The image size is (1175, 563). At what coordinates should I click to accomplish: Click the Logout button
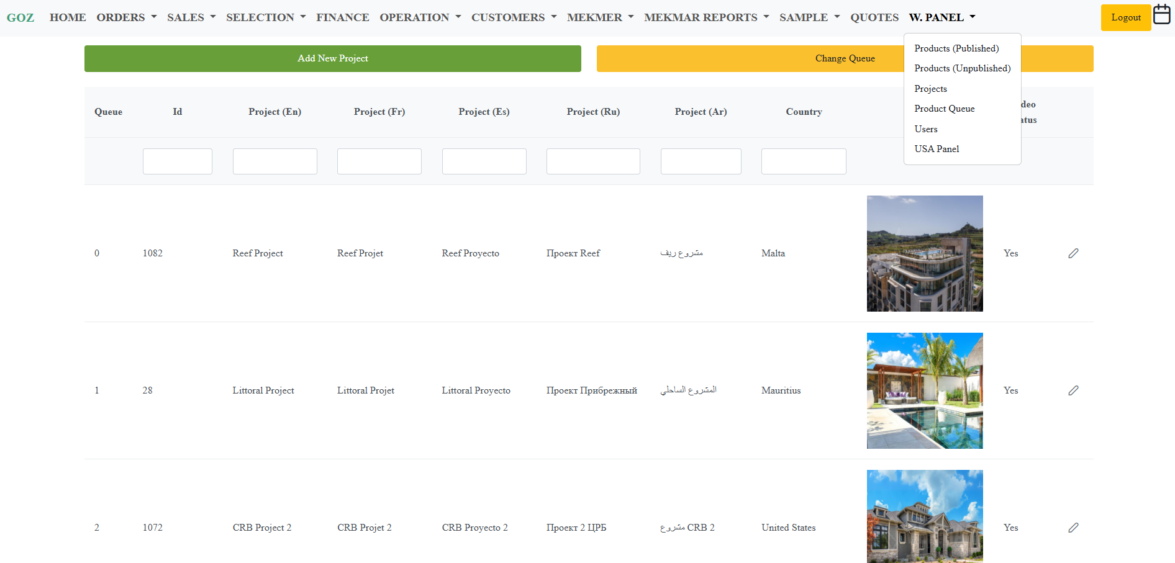click(x=1125, y=17)
